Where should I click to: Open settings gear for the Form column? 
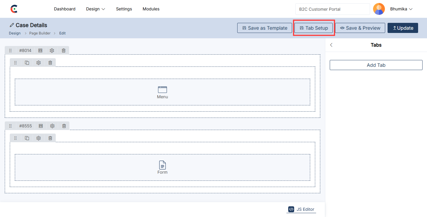pyautogui.click(x=39, y=138)
